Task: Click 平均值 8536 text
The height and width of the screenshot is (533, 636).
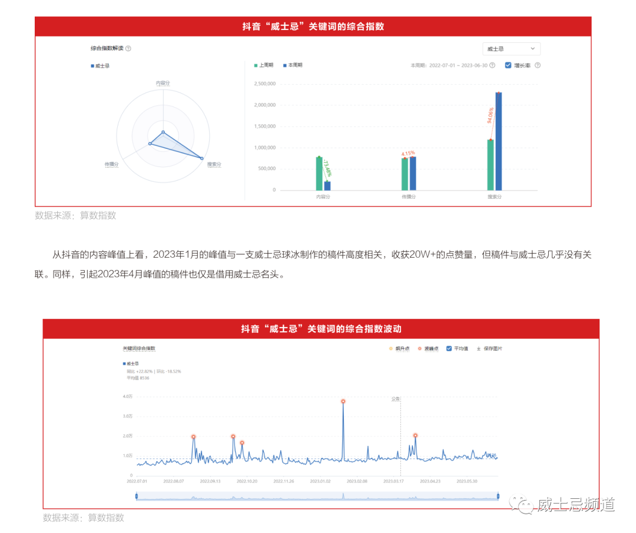Action: click(138, 378)
